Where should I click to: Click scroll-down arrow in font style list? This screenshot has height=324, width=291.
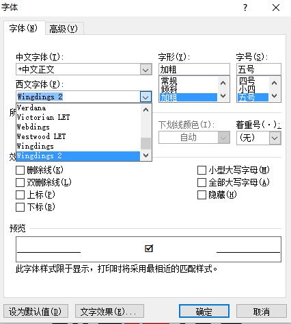(223, 96)
